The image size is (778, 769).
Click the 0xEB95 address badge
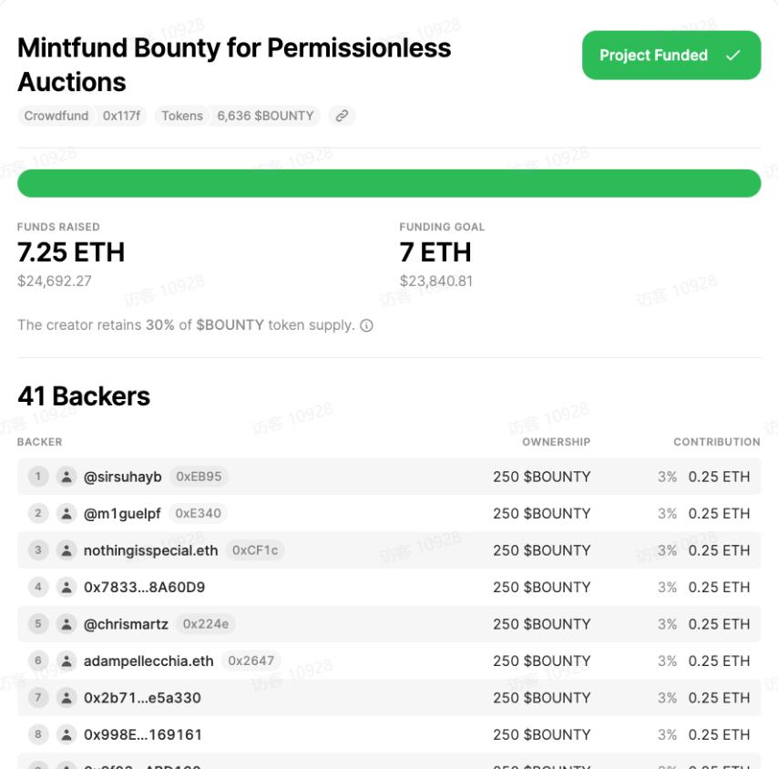point(199,477)
